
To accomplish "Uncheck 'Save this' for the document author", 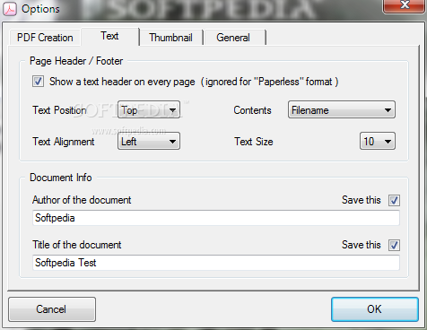I will tap(394, 200).
